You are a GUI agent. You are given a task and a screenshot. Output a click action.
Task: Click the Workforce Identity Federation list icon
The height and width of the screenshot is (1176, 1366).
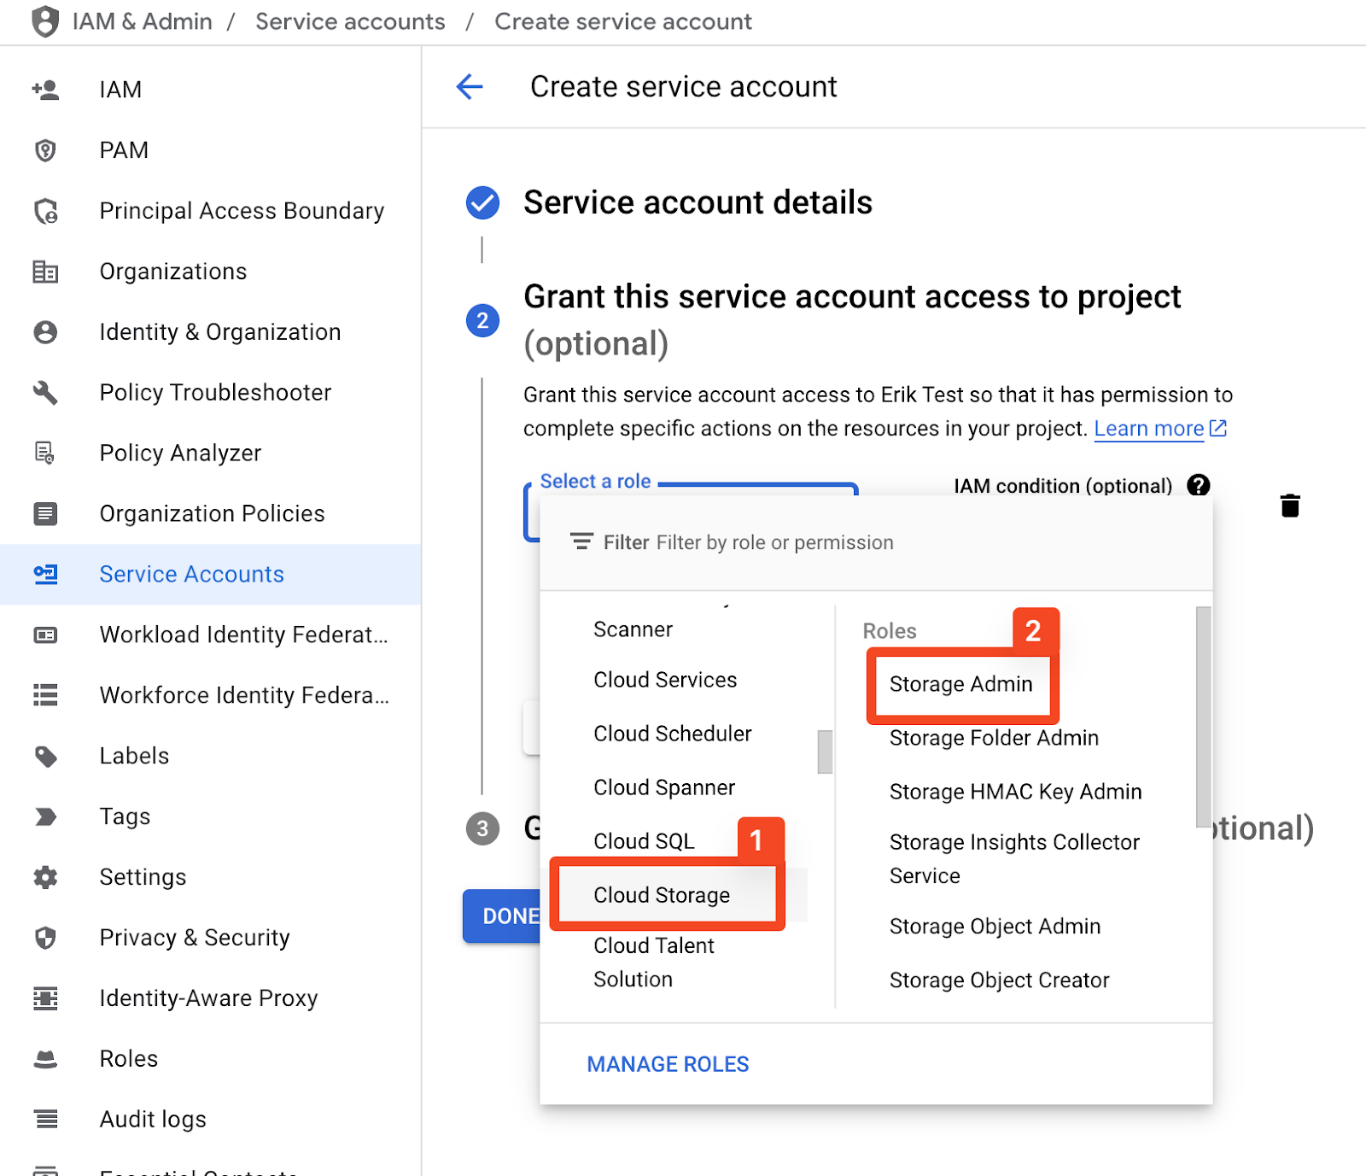45,695
